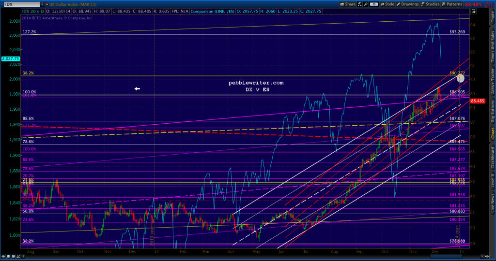Viewport: 496px width, 261px height.
Task: Open the Big Buttons sidebar tab
Action: [x=493, y=111]
